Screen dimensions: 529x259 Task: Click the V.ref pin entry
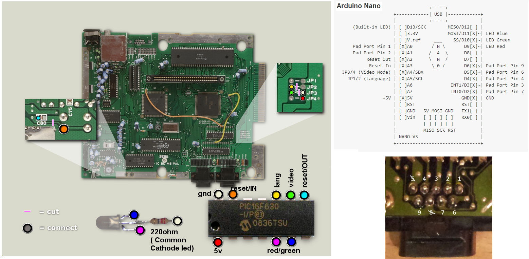(x=410, y=40)
